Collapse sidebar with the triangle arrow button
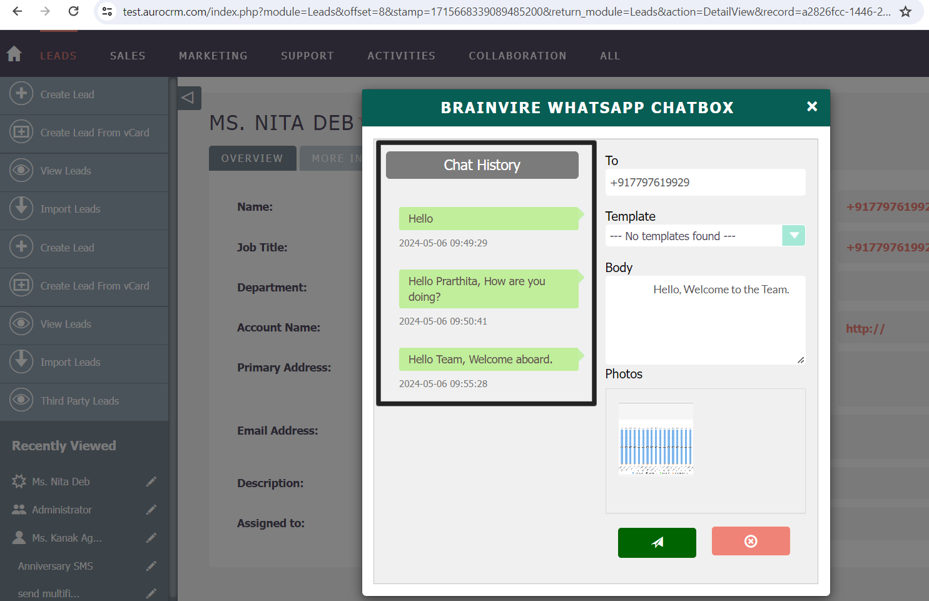The image size is (929, 601). click(x=188, y=98)
